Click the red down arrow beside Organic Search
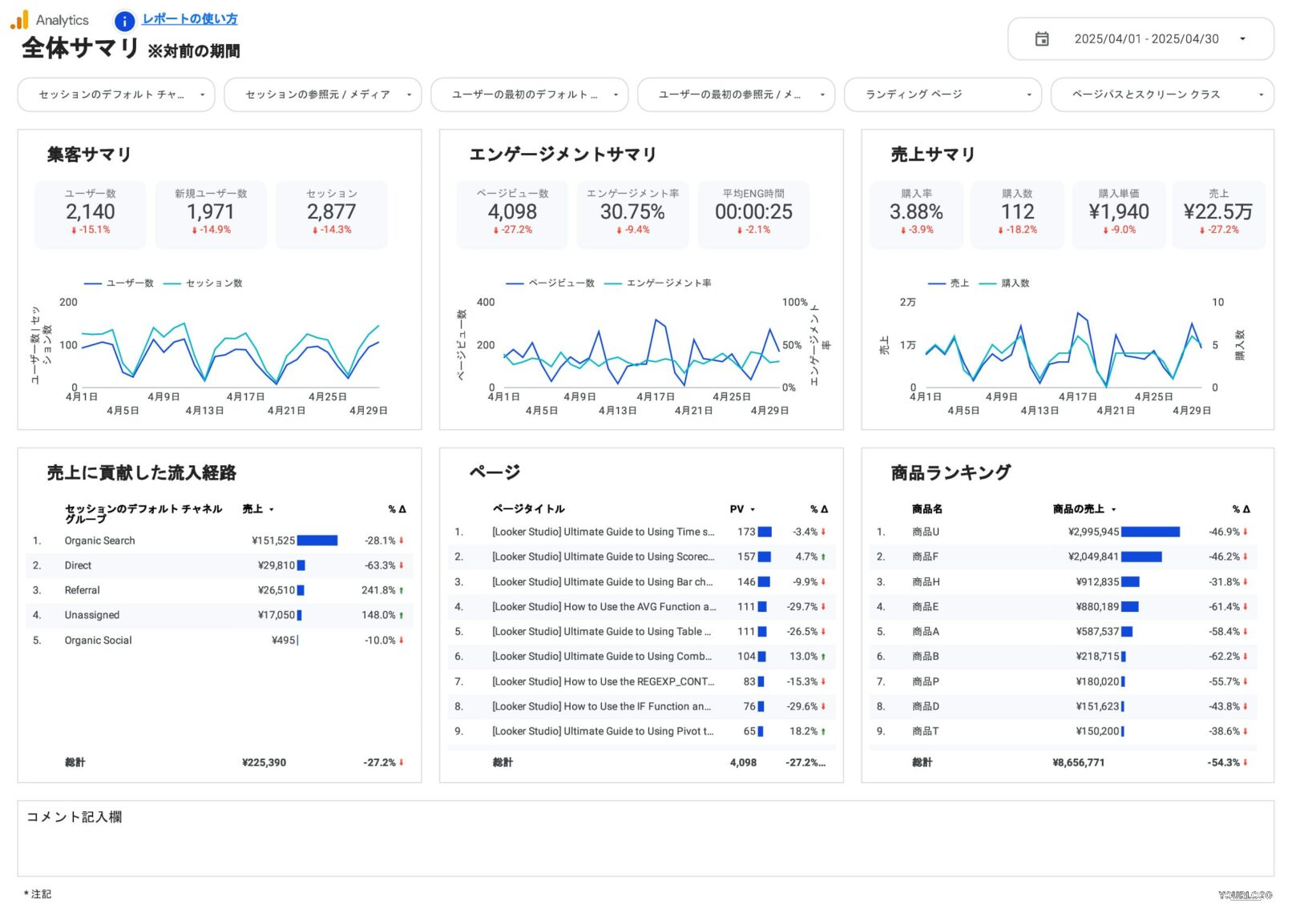The image size is (1292, 912). 402,541
